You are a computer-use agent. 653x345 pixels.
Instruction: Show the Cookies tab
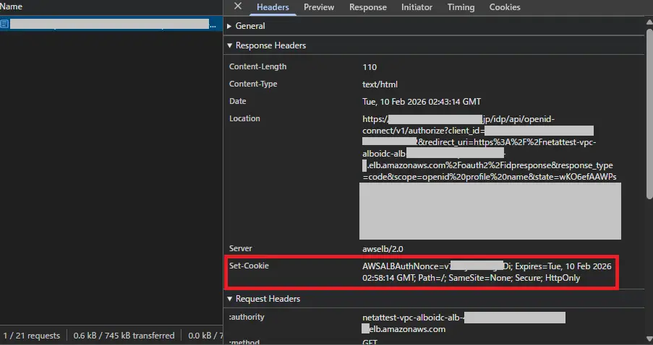pos(504,7)
